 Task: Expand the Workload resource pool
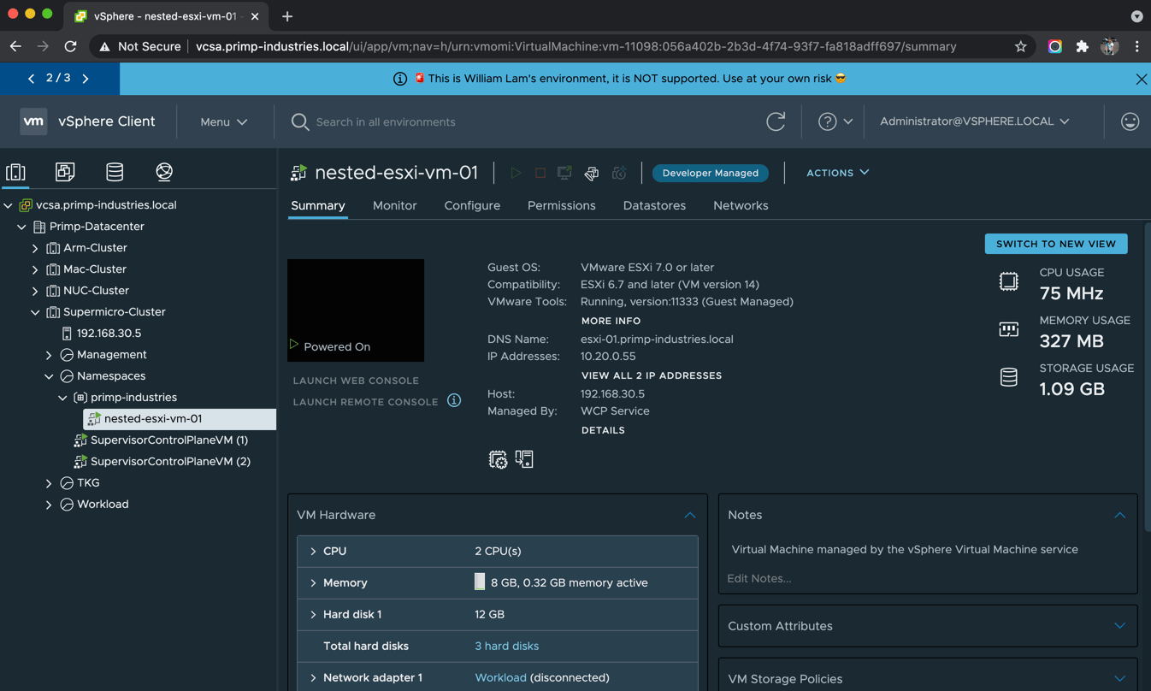(x=49, y=505)
